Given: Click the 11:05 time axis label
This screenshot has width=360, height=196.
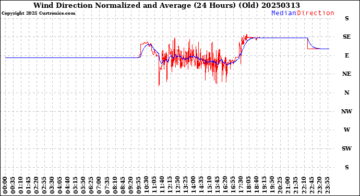Looking at the screenshot, I should click(154, 185).
